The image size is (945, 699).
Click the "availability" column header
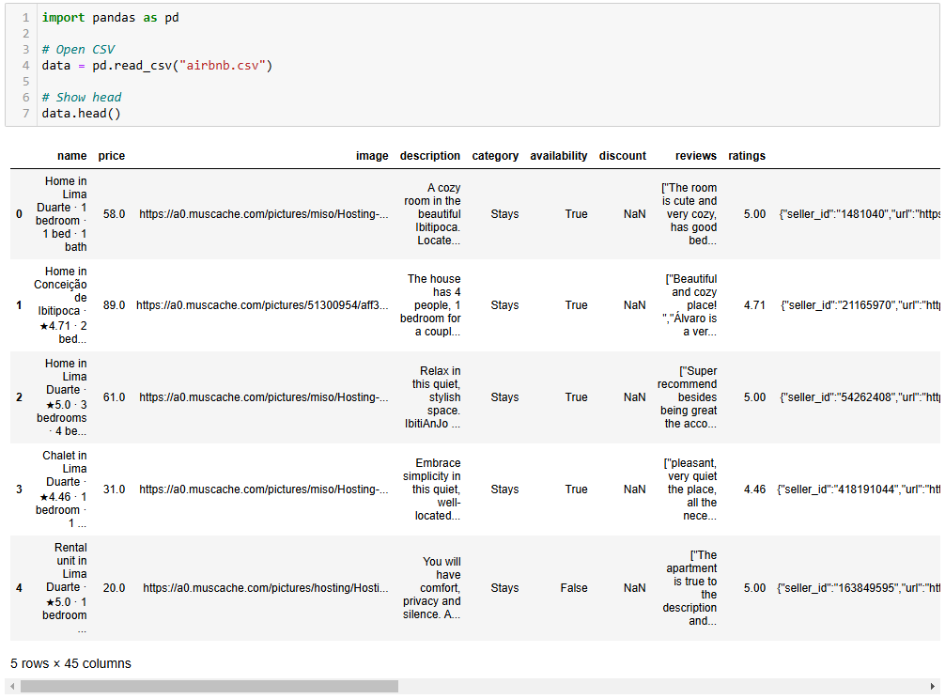coord(559,155)
